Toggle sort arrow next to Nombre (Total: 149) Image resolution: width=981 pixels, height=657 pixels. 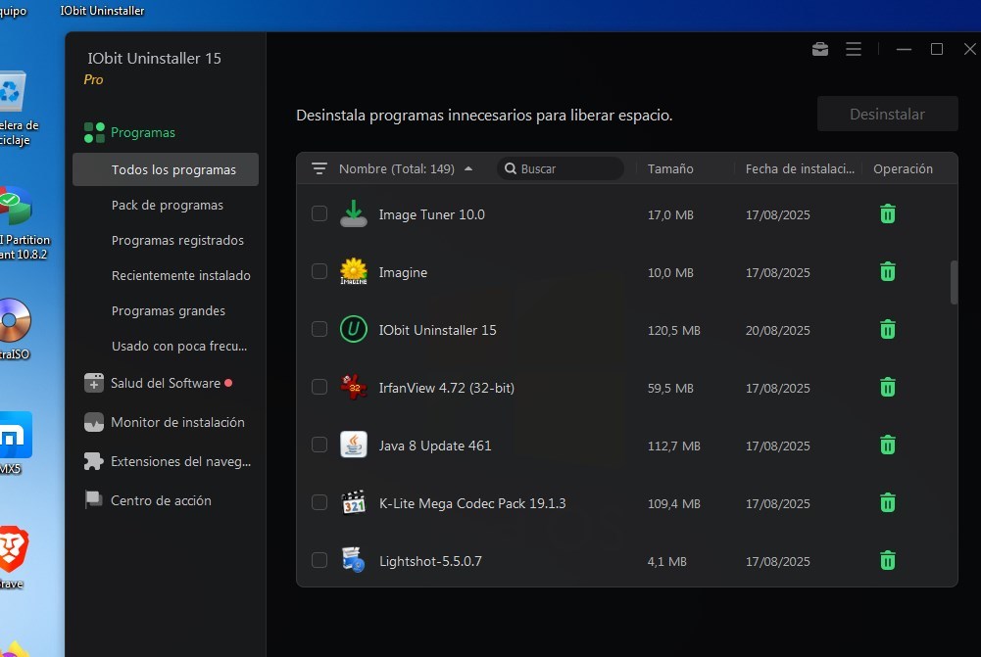[468, 168]
